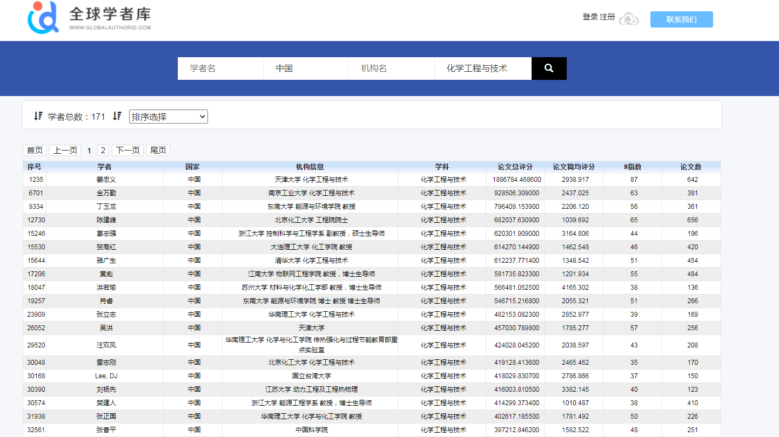Screen dimensions: 779x437
Task: Select the country field containing 中国
Action: [x=306, y=69]
